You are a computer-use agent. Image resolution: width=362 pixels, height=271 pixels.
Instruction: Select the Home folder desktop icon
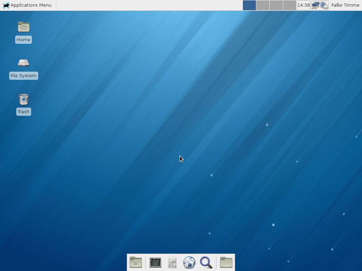point(24,27)
